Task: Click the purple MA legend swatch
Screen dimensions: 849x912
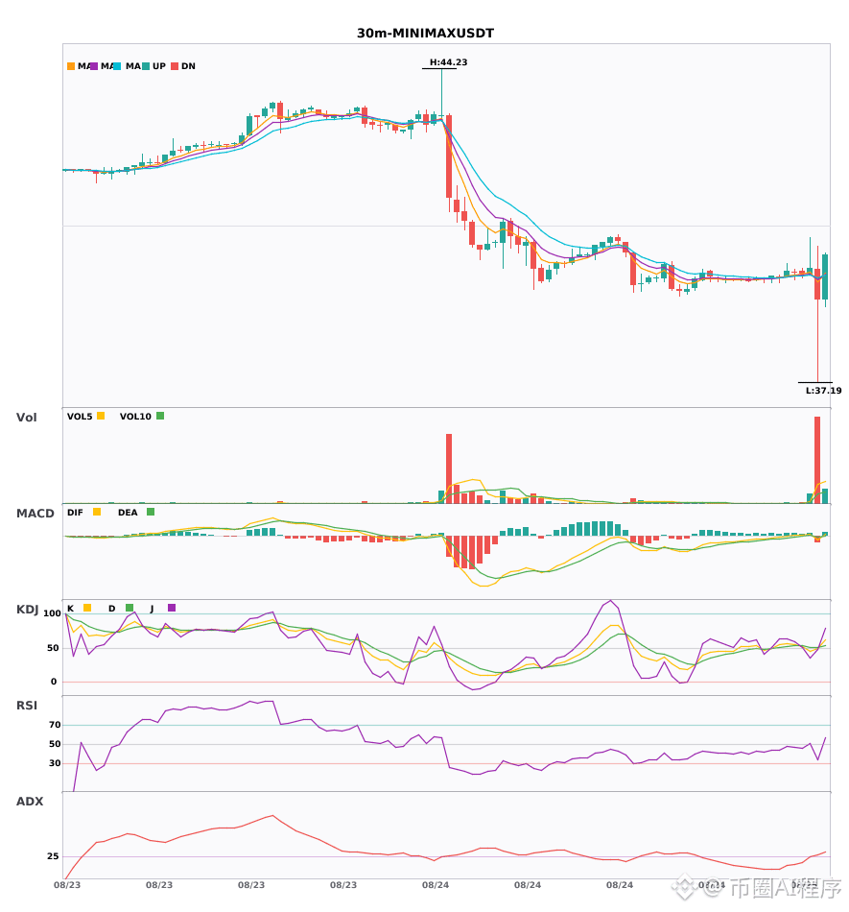Action: tap(94, 66)
